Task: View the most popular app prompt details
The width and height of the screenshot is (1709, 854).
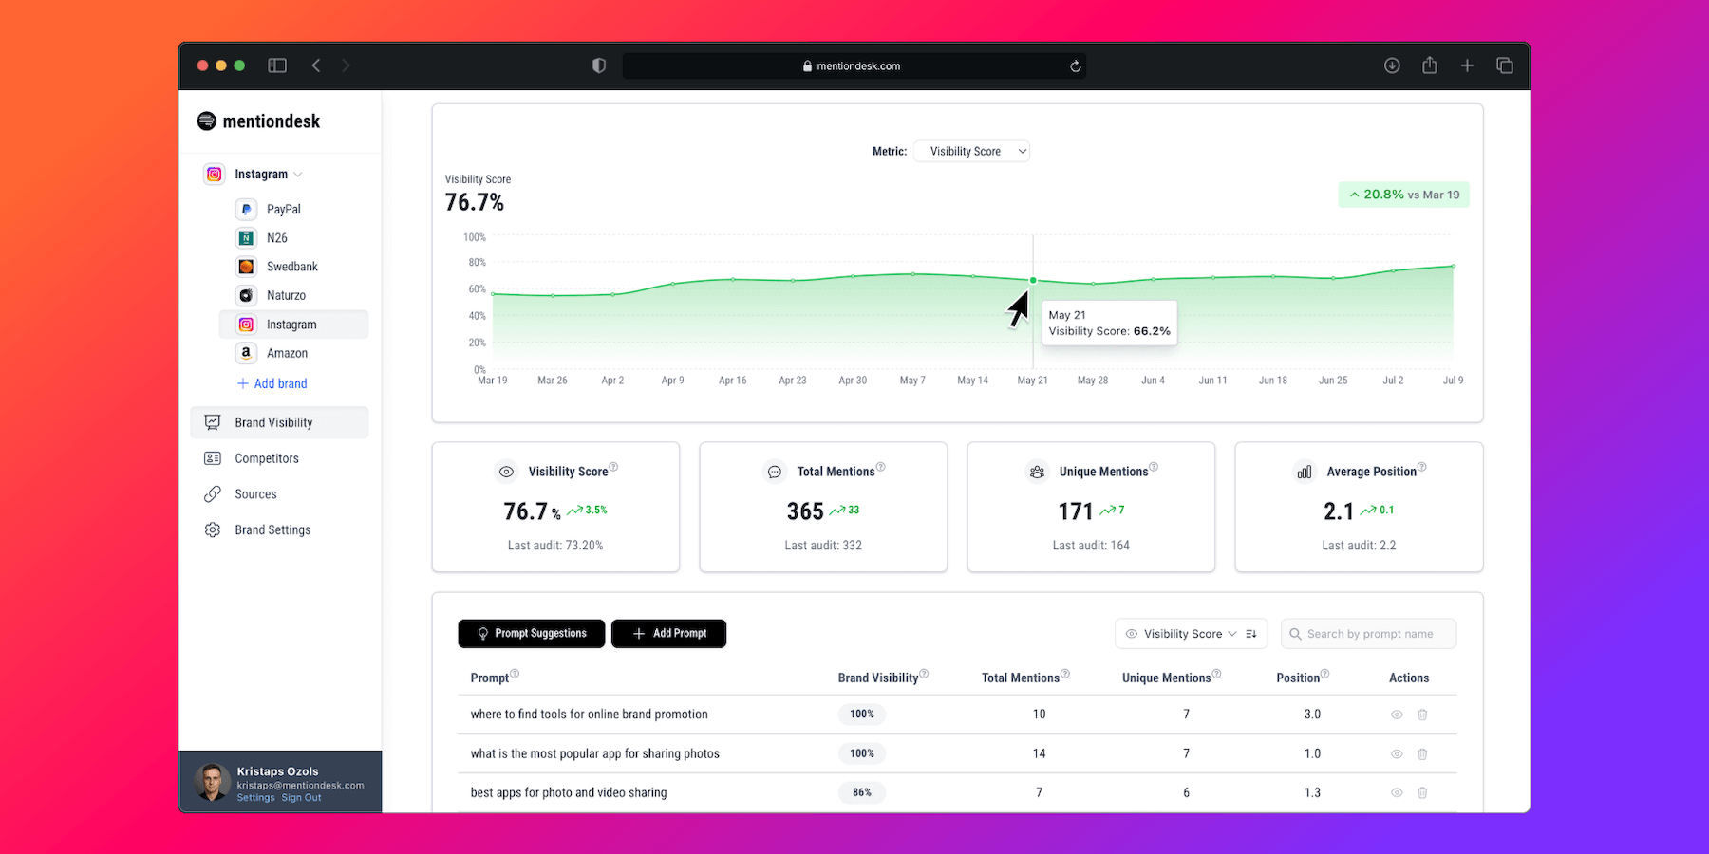Action: [1397, 754]
